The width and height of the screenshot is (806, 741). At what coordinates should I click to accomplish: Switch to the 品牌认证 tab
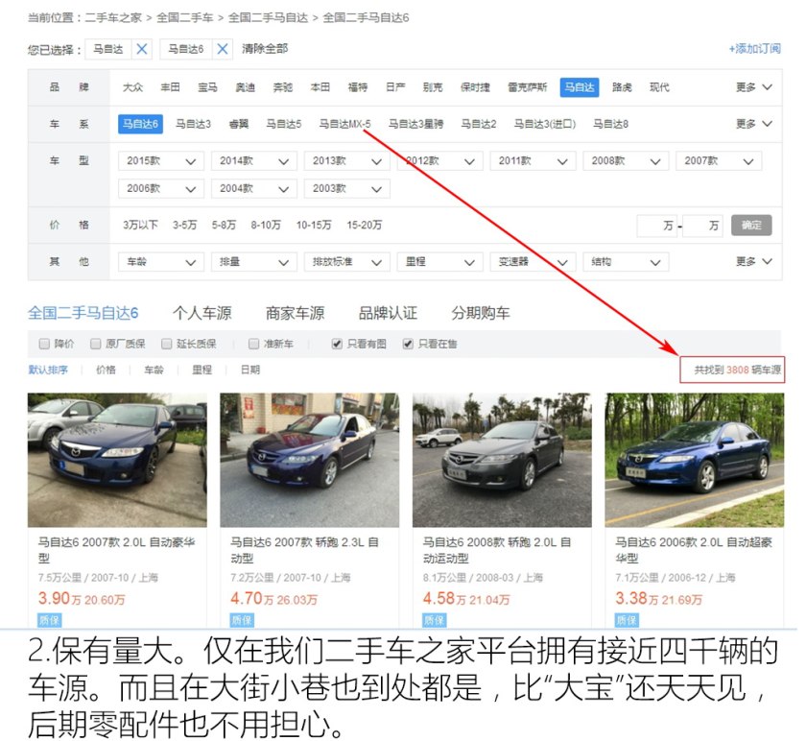tap(388, 313)
